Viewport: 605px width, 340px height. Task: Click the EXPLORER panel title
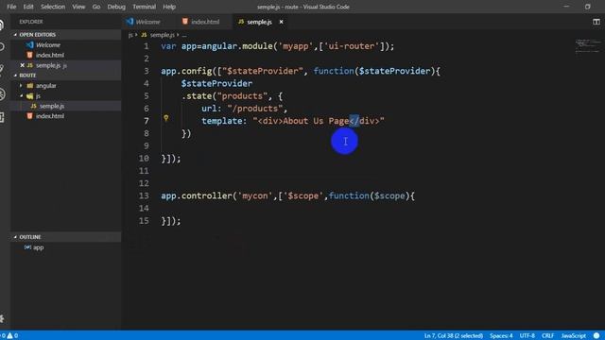(31, 22)
